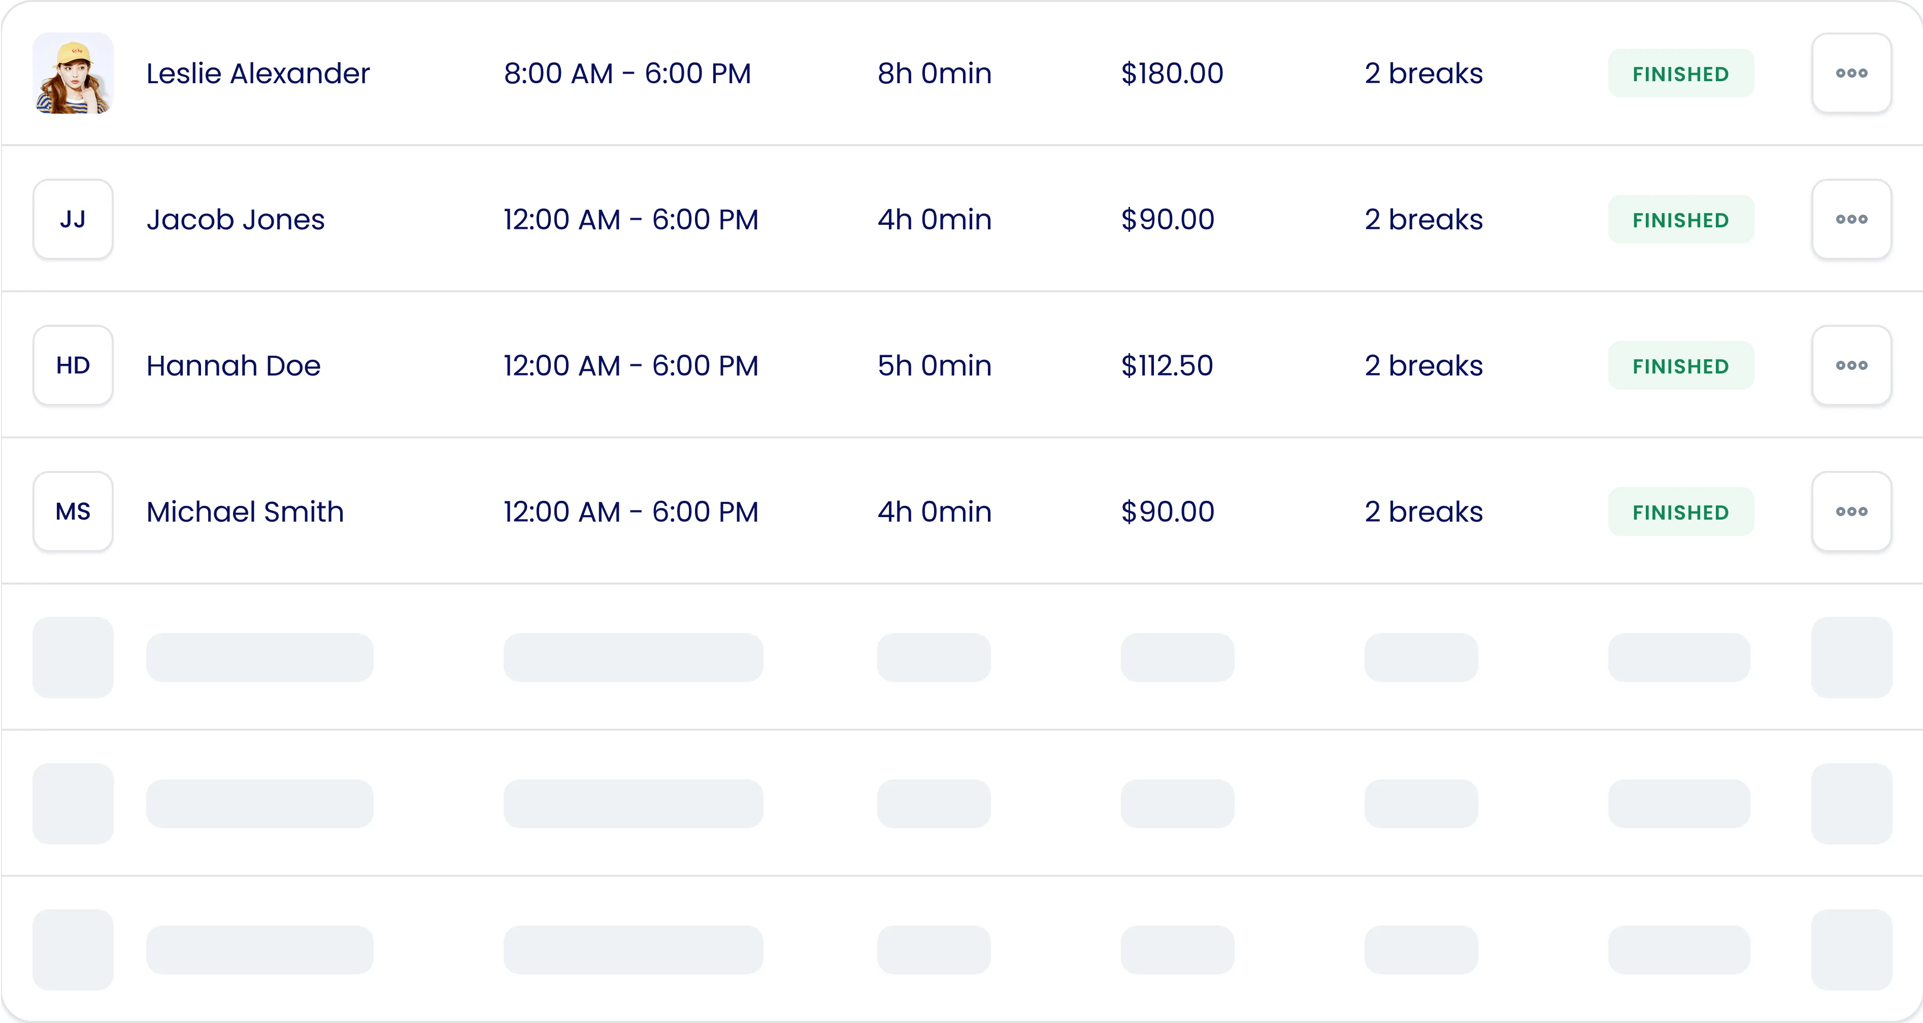Click Leslie Alexander's FINISHED status badge

[1680, 73]
